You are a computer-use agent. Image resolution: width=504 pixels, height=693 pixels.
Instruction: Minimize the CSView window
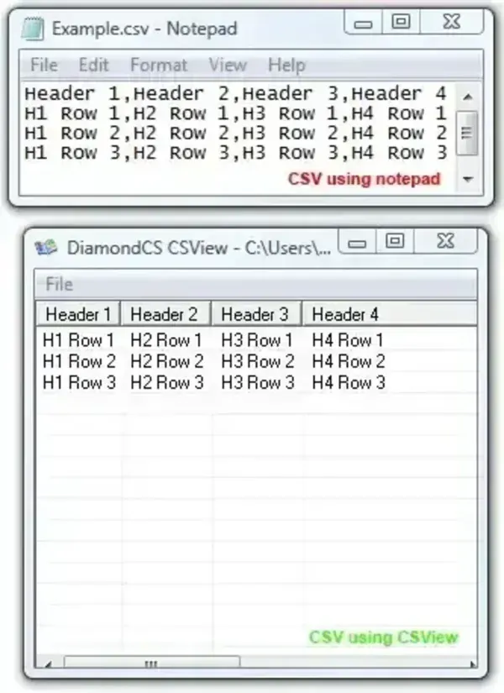point(357,242)
